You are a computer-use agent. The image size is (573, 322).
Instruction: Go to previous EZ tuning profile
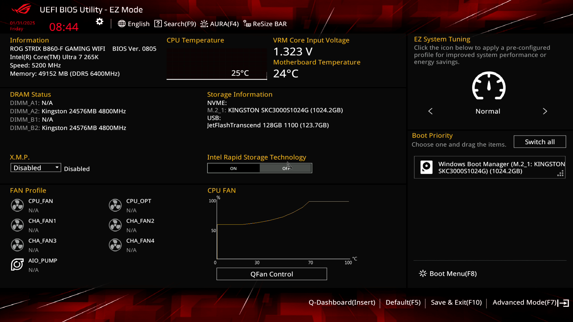430,111
